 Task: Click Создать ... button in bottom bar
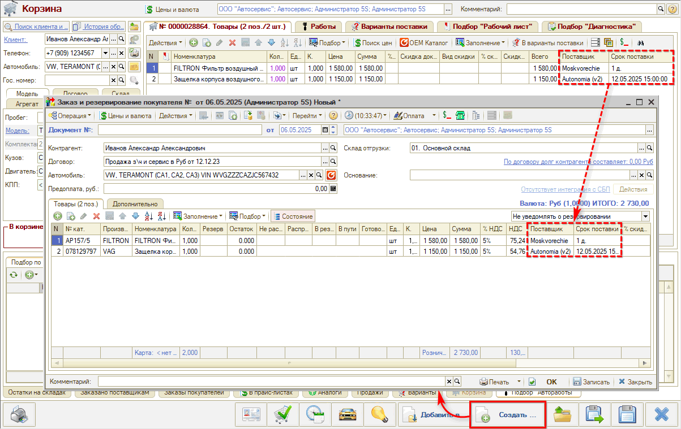pos(508,415)
